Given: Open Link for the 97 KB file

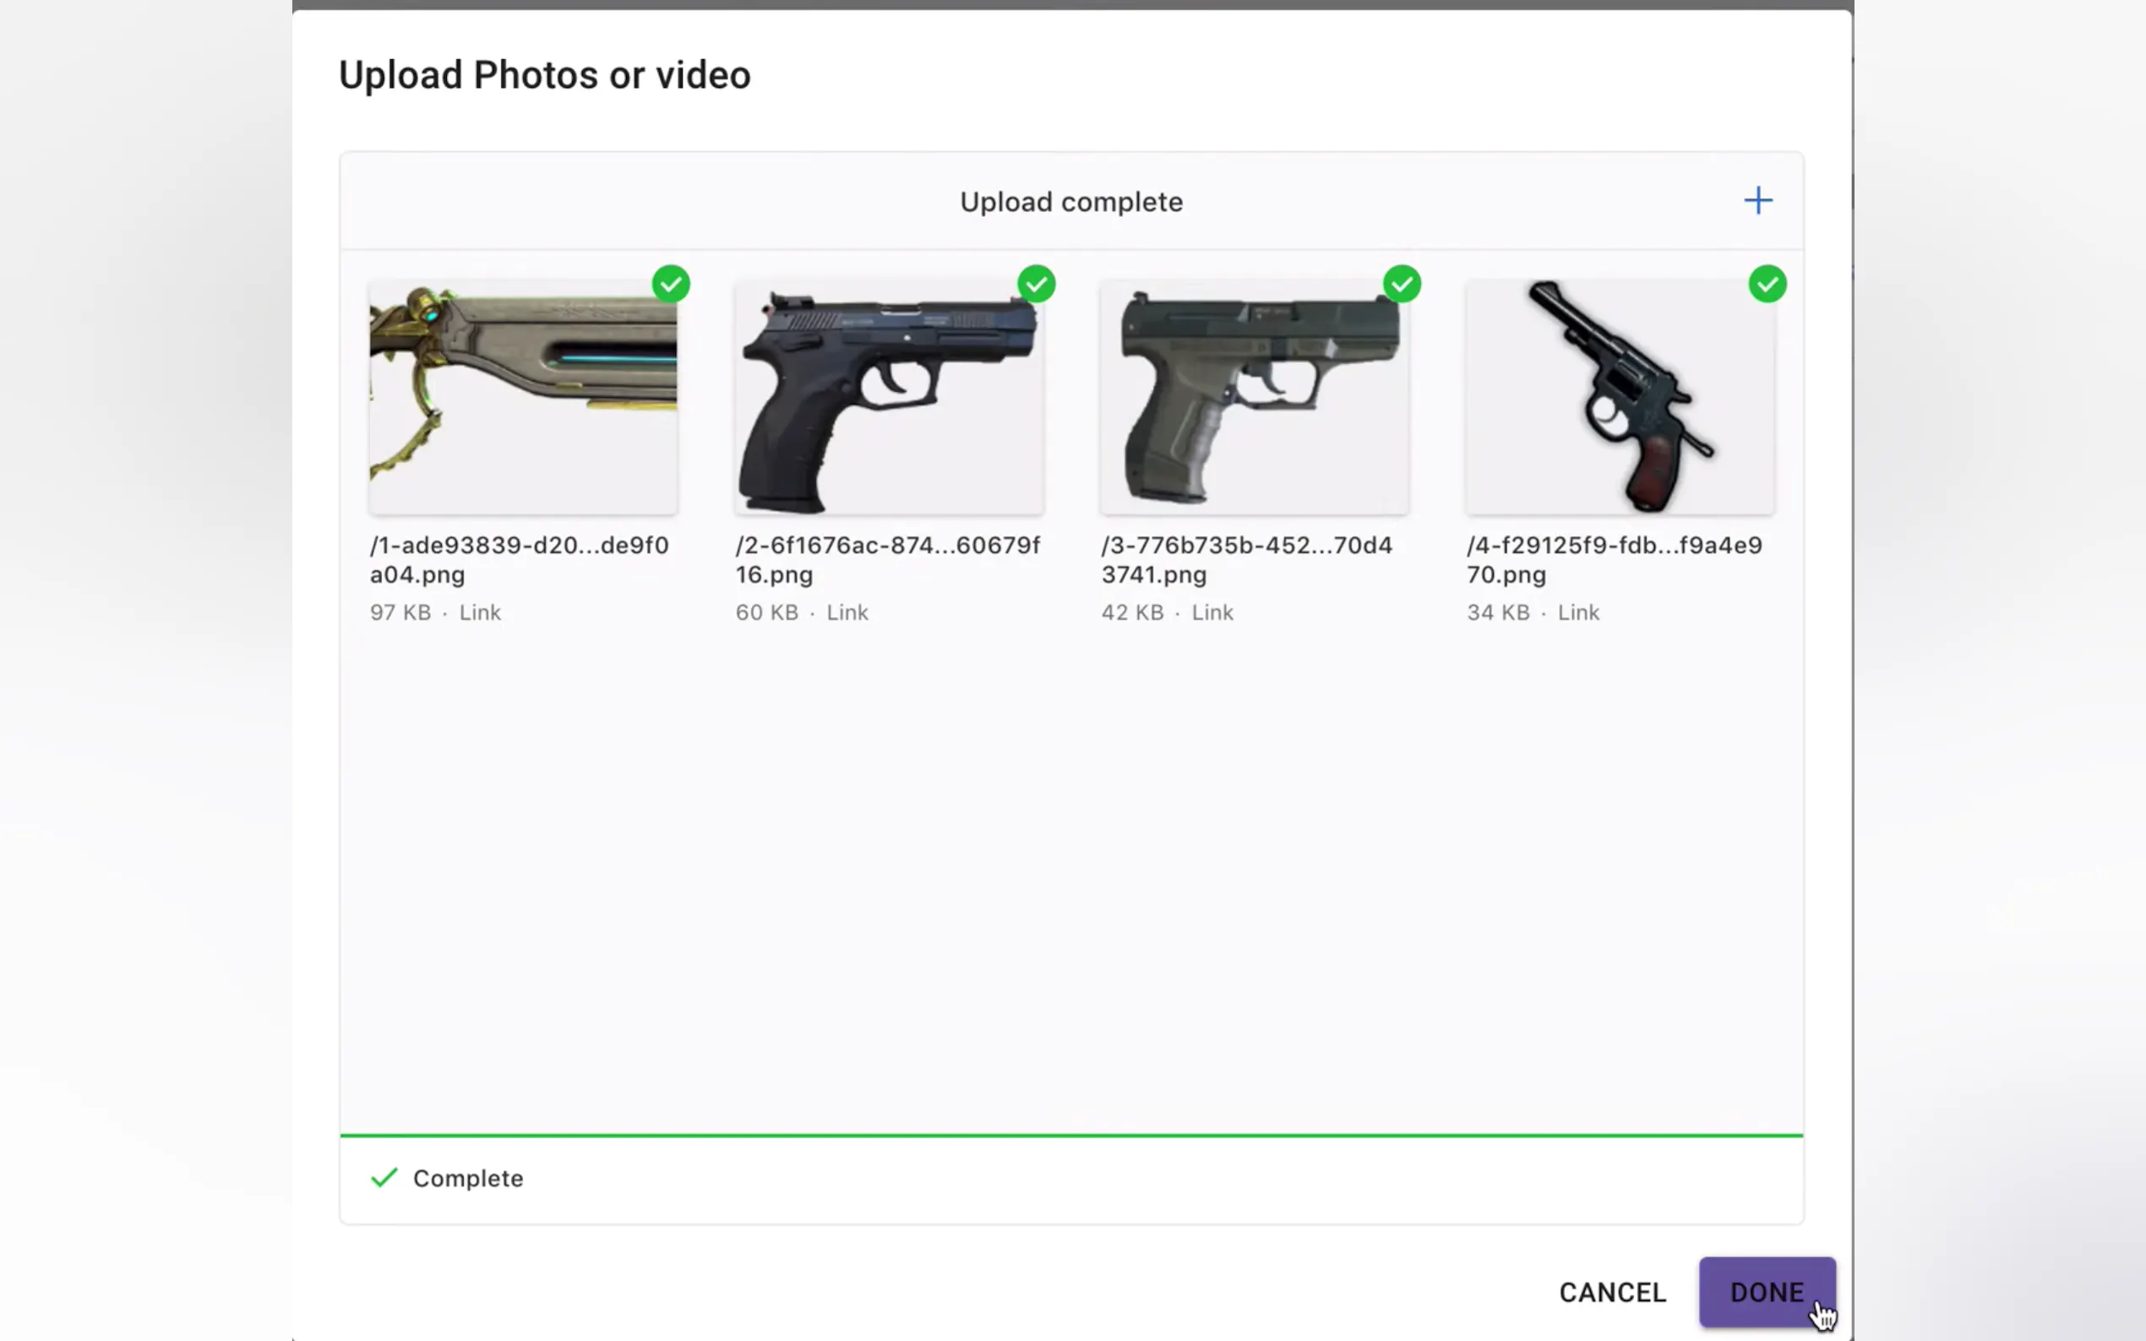Looking at the screenshot, I should 480,613.
